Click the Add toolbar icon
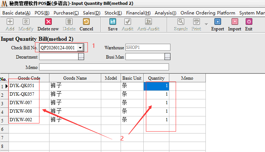 tap(10, 22)
